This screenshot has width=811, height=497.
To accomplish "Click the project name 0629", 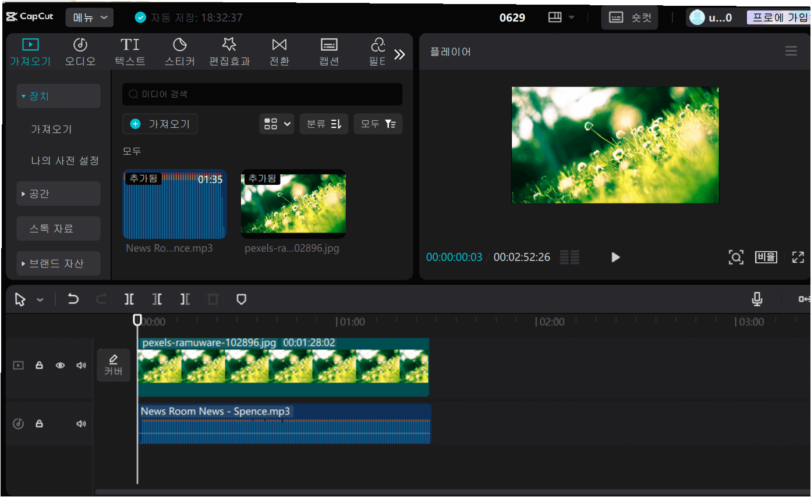I will pos(512,17).
